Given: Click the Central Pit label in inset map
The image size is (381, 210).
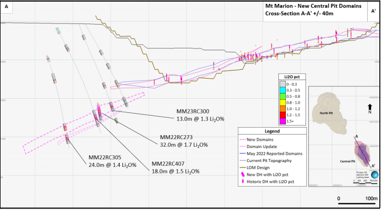Looking at the screenshot, I should (345, 161).
